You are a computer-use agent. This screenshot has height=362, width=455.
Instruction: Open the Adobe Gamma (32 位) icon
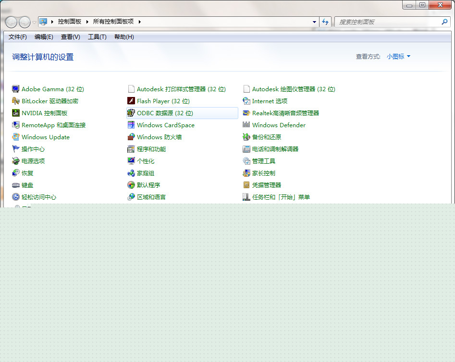coord(15,89)
